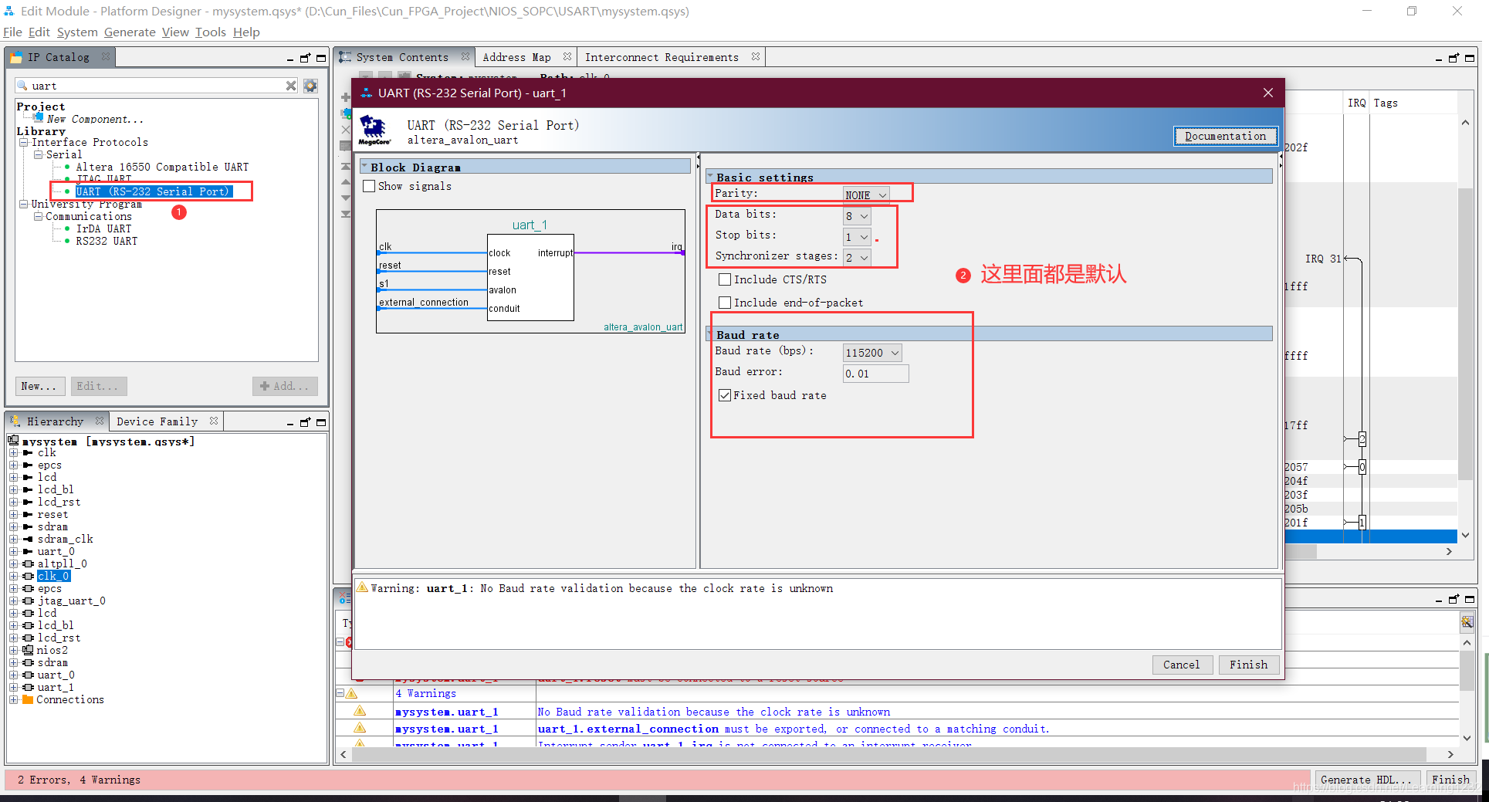Enable Include end-of-packet checkbox

click(x=725, y=303)
